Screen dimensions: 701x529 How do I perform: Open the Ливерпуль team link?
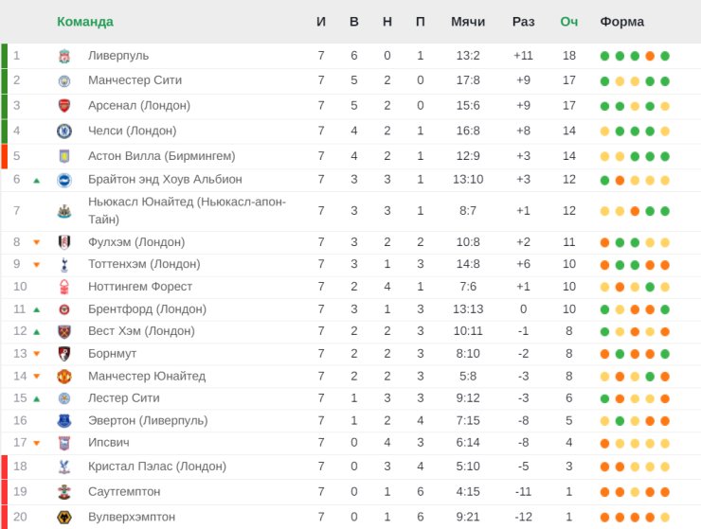tap(118, 56)
